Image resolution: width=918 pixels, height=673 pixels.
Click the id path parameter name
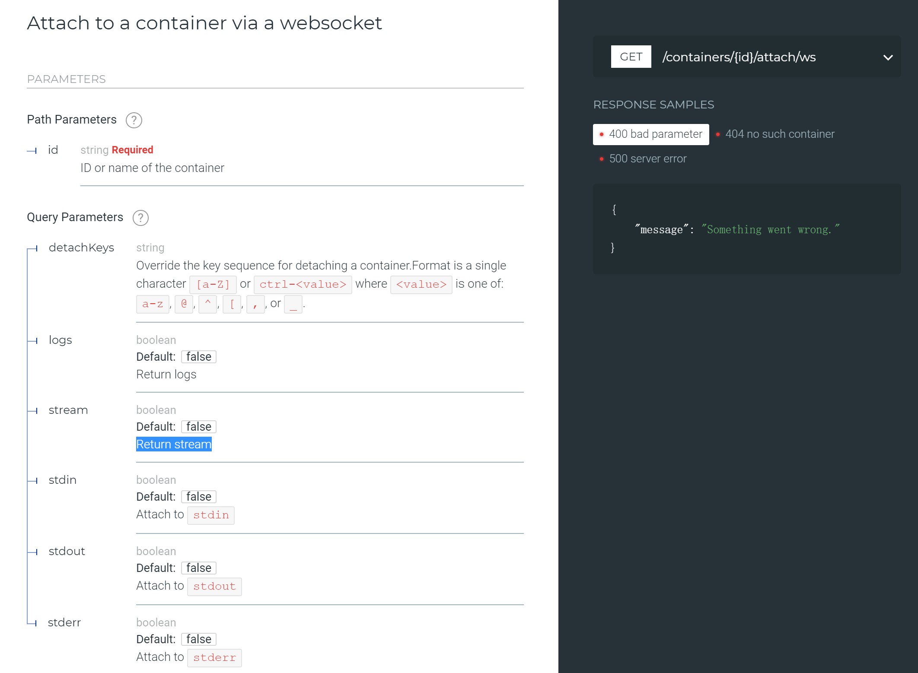point(53,150)
